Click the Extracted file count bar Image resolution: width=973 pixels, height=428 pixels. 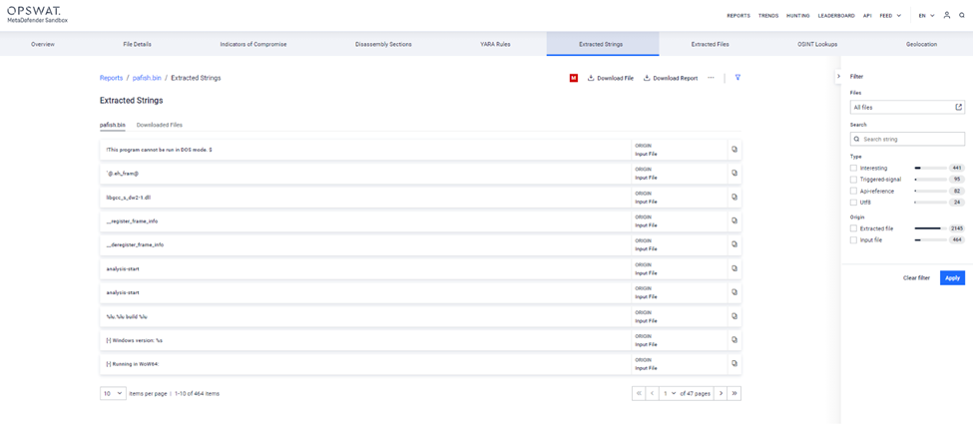(x=931, y=228)
